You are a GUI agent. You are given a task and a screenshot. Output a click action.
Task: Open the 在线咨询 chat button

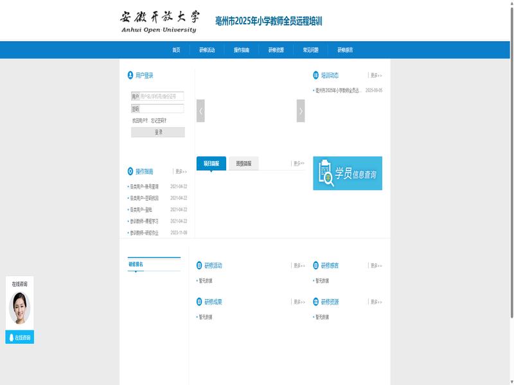(19, 338)
